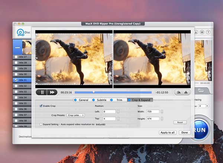Click the Top position input field
The image size is (223, 163).
point(109,119)
